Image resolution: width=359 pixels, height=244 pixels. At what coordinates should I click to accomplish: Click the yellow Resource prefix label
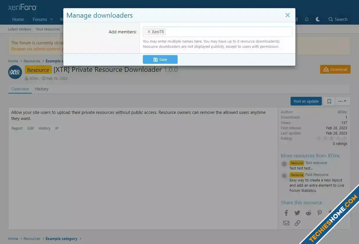pos(38,70)
